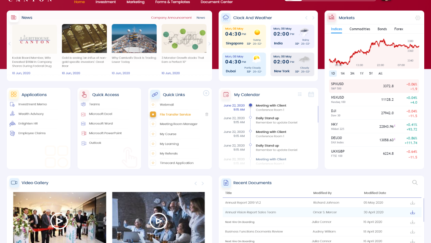Click the Recent Documents header file icon
Viewport: 431px width, 243px height.
pyautogui.click(x=226, y=183)
